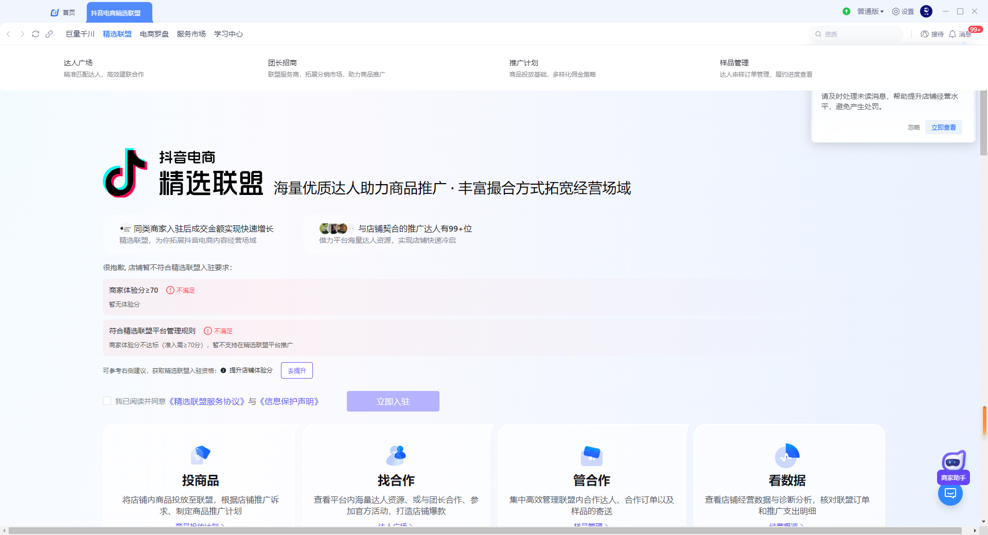Click warning icon beside 符合精选联盟平台管理规则
The height and width of the screenshot is (535, 988).
tap(208, 331)
